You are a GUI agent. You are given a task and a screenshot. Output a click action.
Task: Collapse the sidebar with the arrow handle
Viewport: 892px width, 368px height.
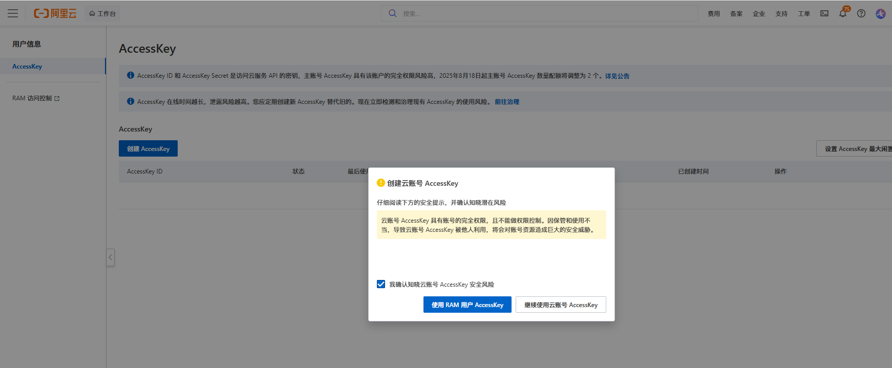click(x=110, y=257)
